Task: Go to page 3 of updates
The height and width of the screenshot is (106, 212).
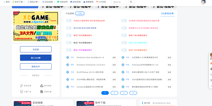Action: [x=124, y=93]
